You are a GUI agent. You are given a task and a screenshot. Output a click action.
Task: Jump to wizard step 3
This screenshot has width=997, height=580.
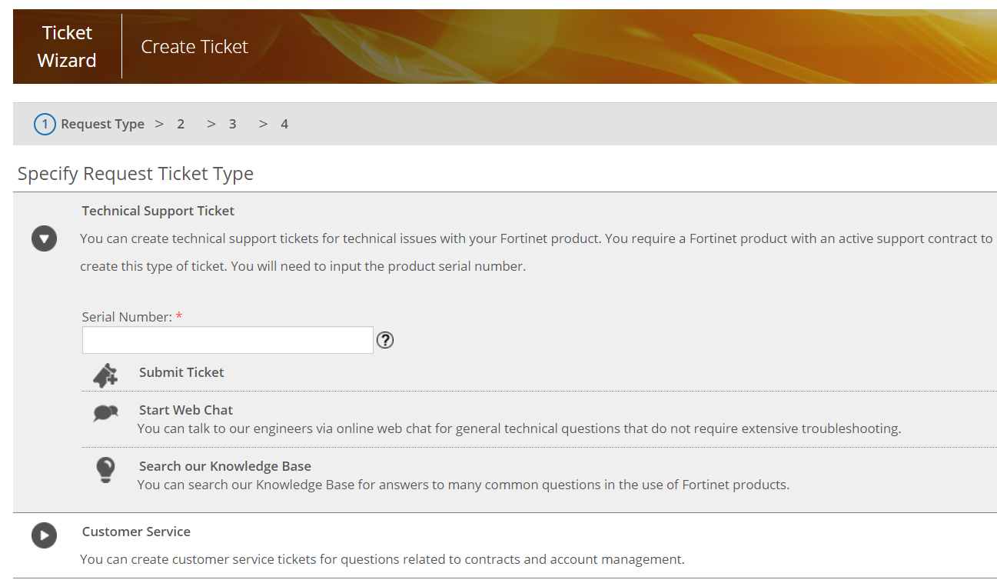click(232, 124)
